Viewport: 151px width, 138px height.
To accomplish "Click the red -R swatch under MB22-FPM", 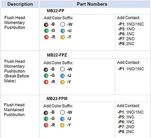I will pyautogui.click(x=46, y=125).
